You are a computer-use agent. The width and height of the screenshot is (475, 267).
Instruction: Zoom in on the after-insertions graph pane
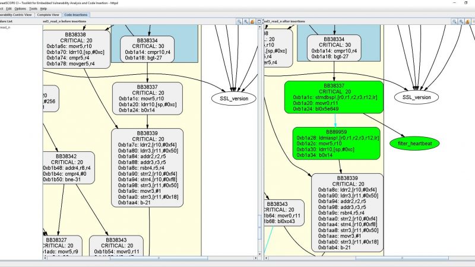(x=461, y=21)
